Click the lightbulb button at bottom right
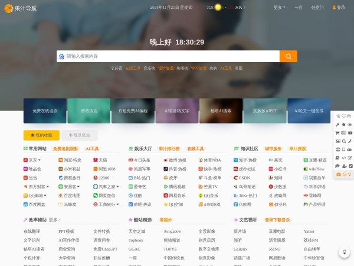354x266 pixels. click(344, 252)
